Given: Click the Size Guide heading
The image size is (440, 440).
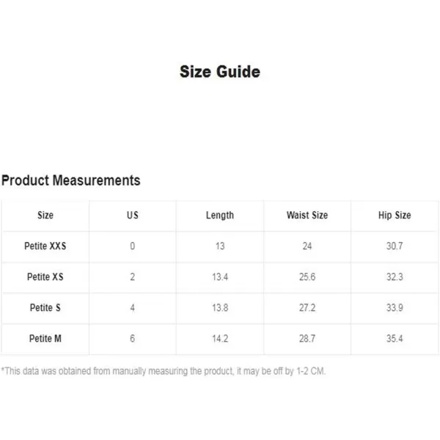Looking at the screenshot, I should click(x=220, y=72).
